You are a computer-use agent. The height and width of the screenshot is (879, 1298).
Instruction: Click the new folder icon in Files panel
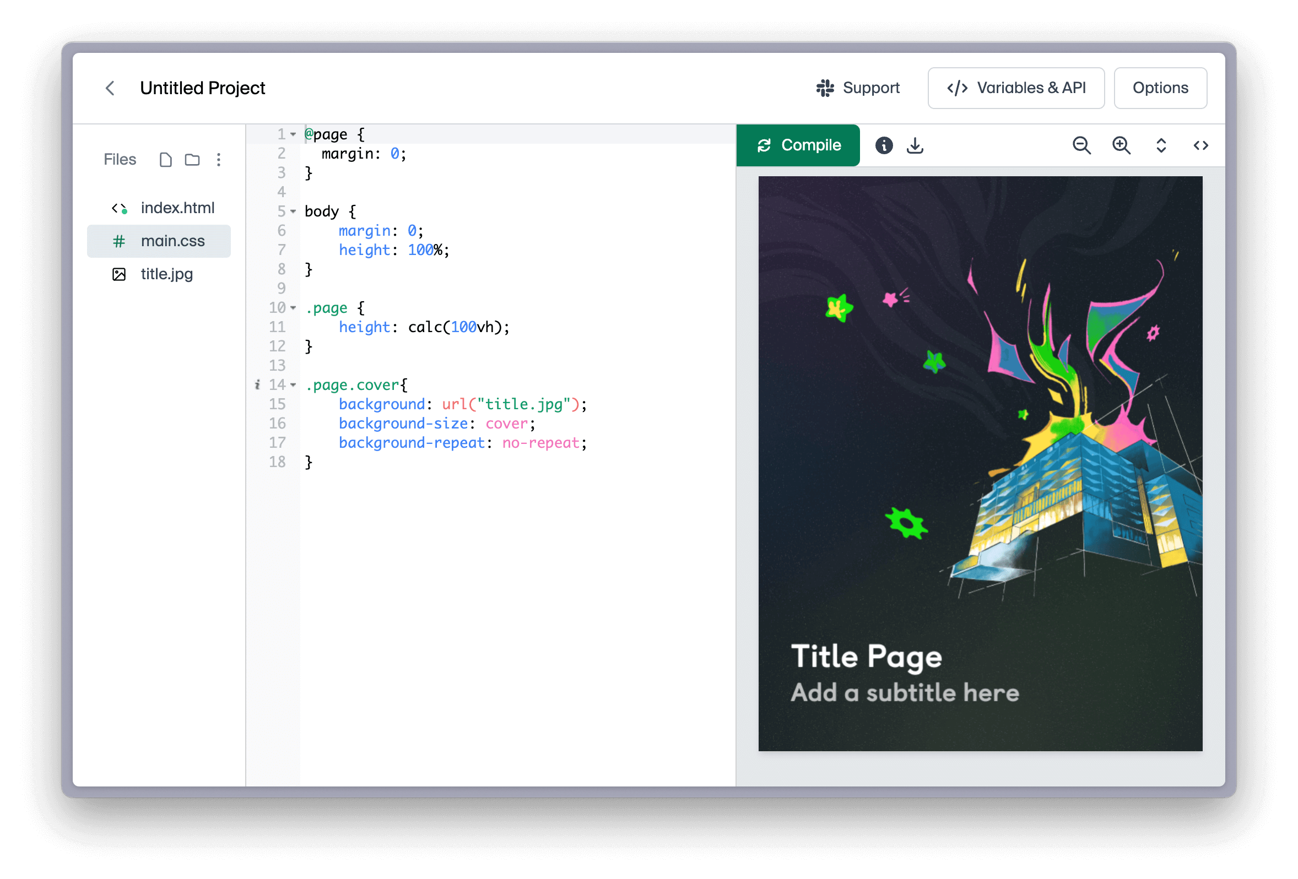tap(194, 160)
